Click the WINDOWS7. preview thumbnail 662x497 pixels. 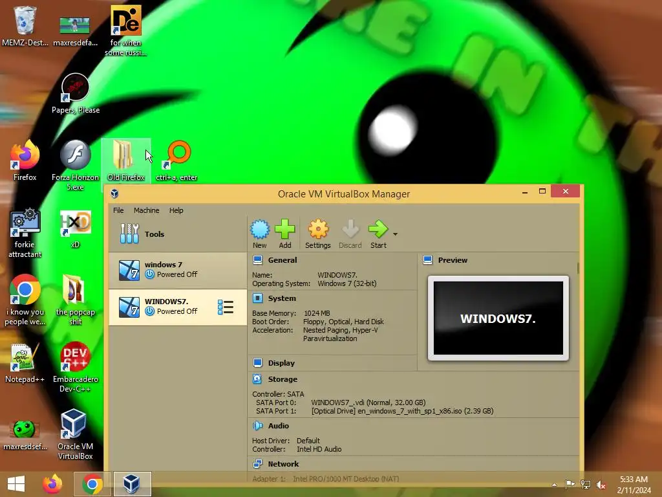[x=498, y=318]
